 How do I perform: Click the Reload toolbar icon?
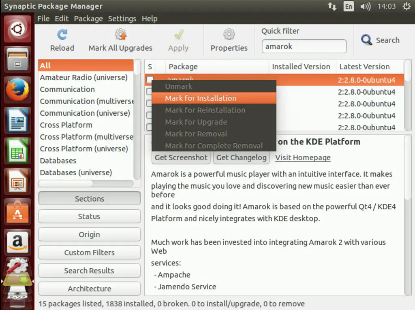(x=62, y=35)
